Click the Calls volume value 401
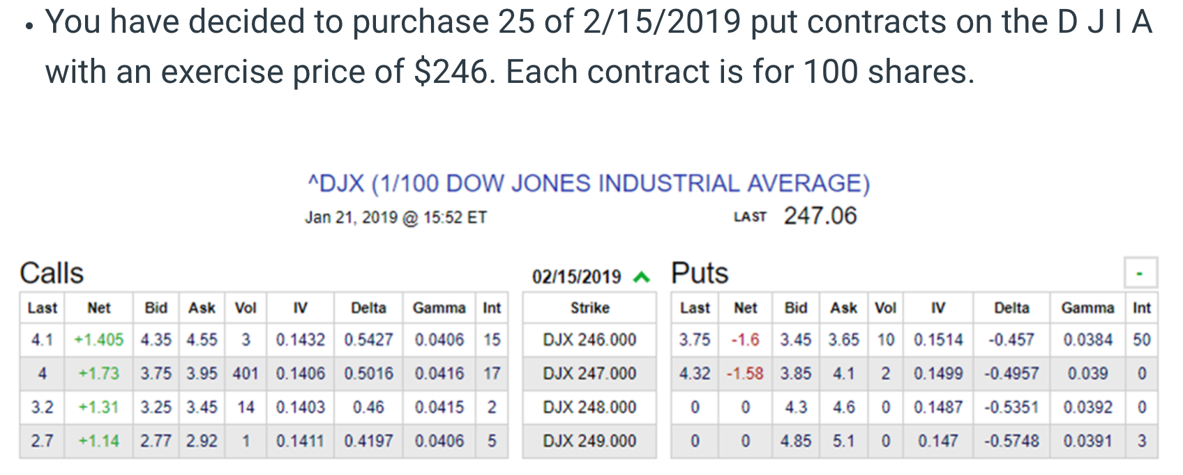Image resolution: width=1183 pixels, height=475 pixels. (x=246, y=373)
